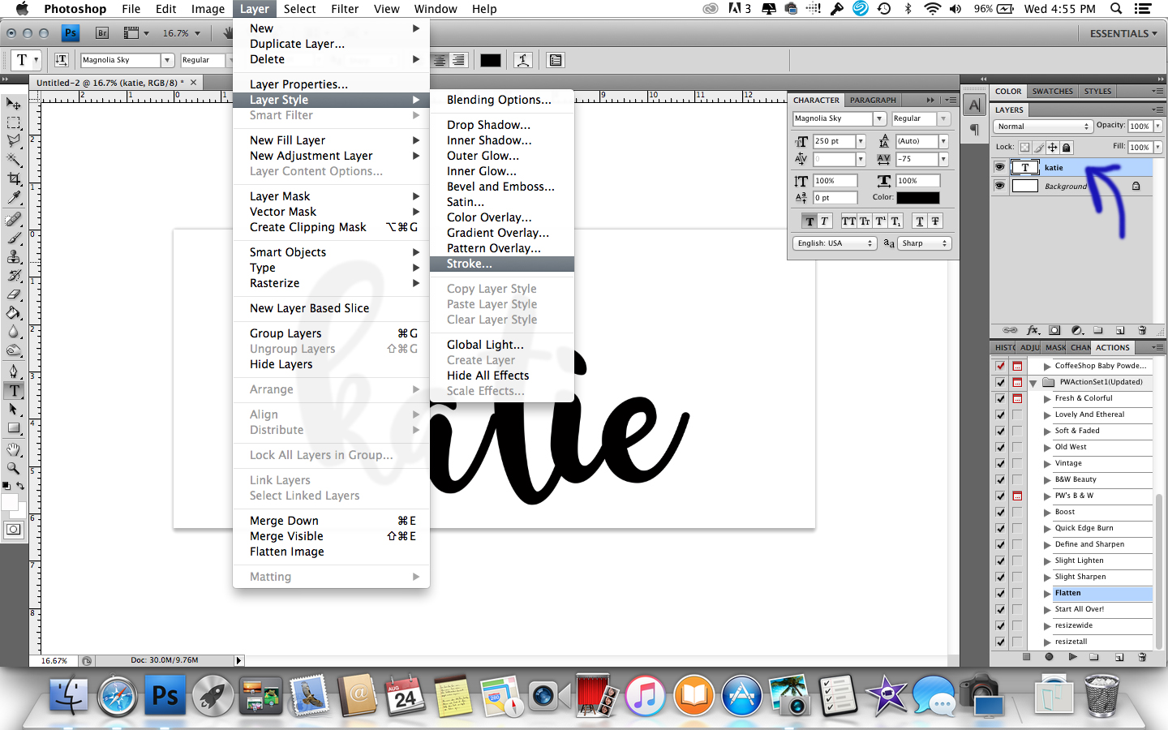Image resolution: width=1168 pixels, height=730 pixels.
Task: Open the Bridge launcher in the toolbar
Action: [102, 33]
